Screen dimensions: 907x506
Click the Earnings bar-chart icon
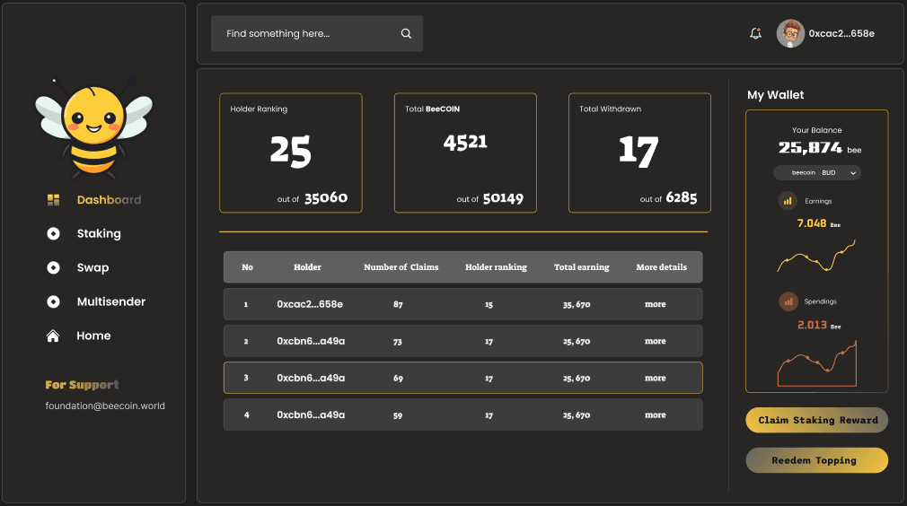coord(788,201)
